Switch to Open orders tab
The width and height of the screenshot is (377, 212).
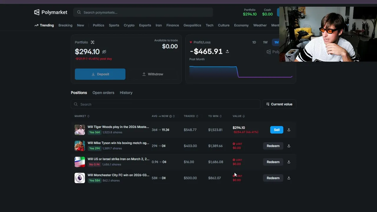103,93
